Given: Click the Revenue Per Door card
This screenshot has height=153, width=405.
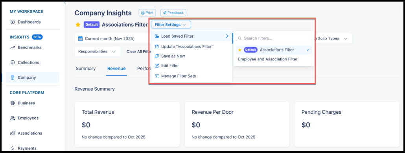Looking at the screenshot, I should coord(237,124).
